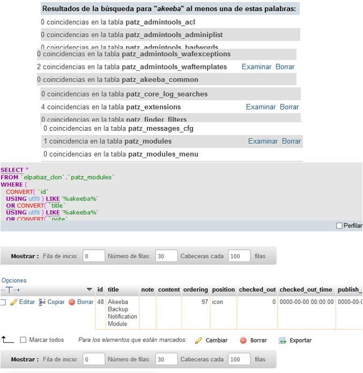Click Examinar for patz_admintools_waftemplates

(x=256, y=67)
